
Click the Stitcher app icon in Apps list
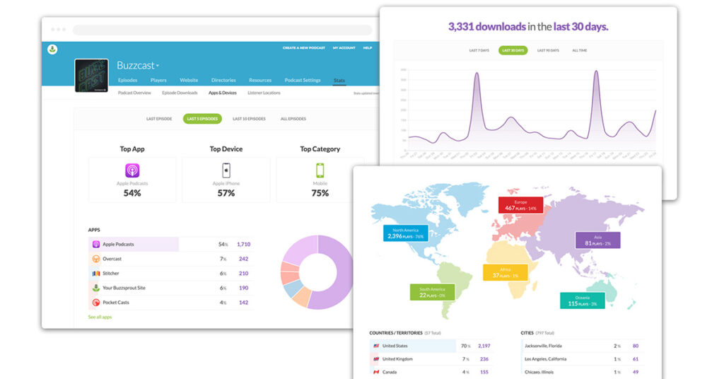click(95, 274)
